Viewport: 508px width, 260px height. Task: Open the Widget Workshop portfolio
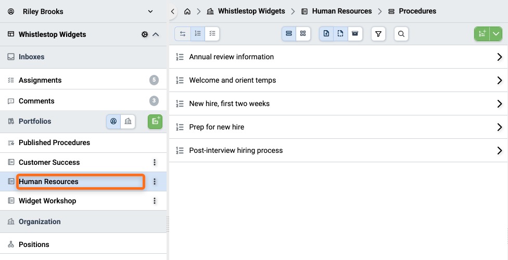click(47, 201)
